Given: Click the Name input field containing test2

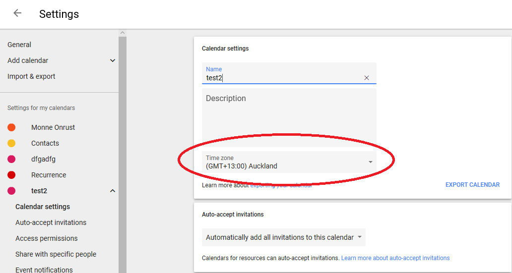Looking at the screenshot, I should [x=283, y=78].
